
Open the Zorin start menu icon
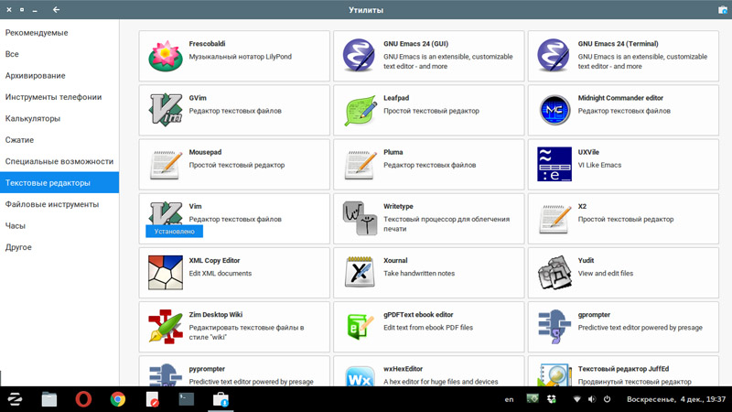tap(15, 399)
